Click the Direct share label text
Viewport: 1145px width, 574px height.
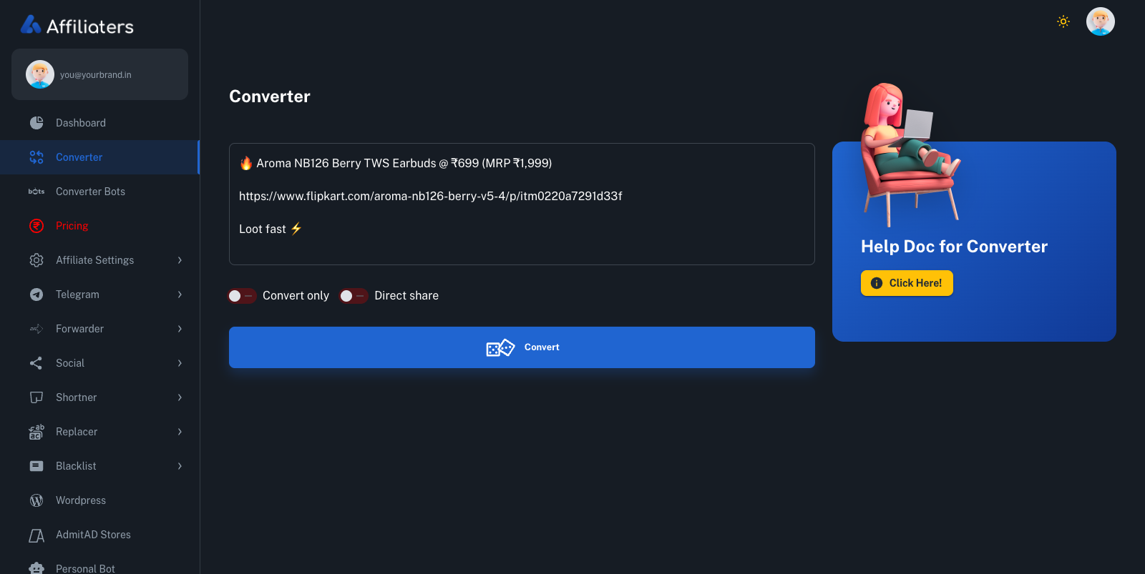pyautogui.click(x=406, y=296)
